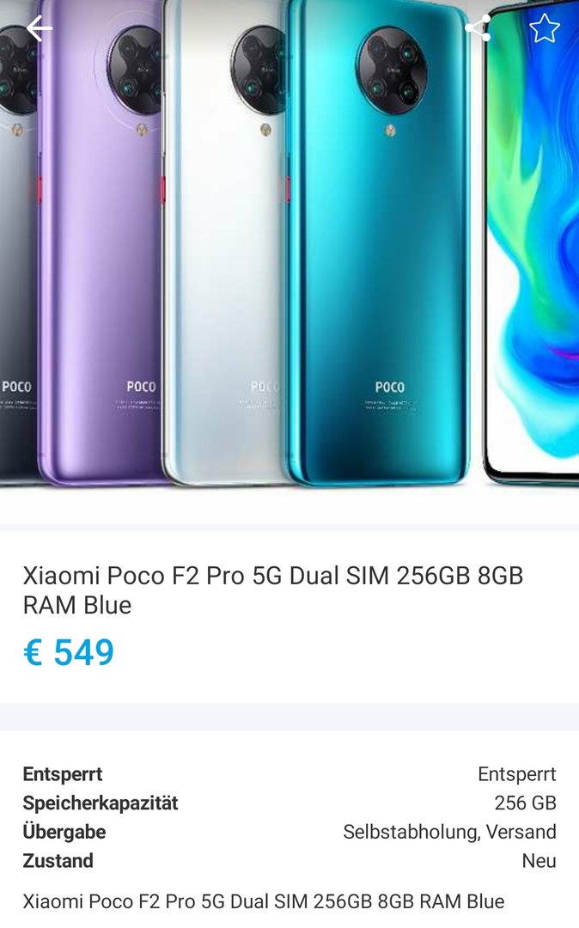Image resolution: width=579 pixels, height=928 pixels.
Task: Tap the Speicherkapazität label
Action: (x=101, y=803)
